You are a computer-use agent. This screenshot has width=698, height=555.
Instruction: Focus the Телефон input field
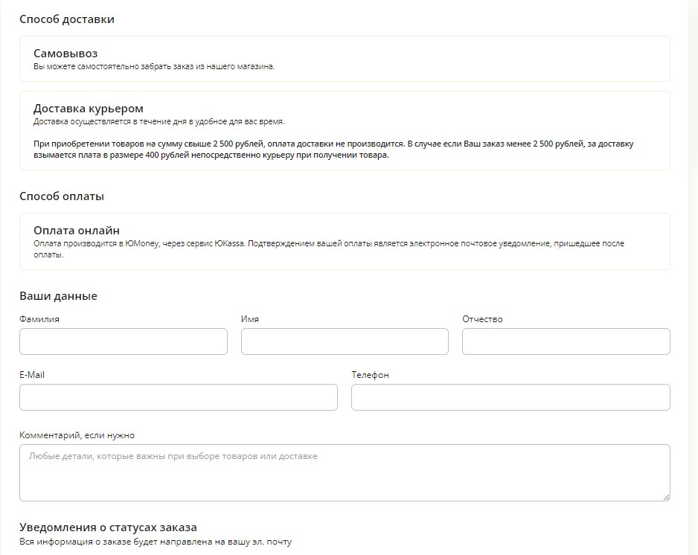coord(510,397)
